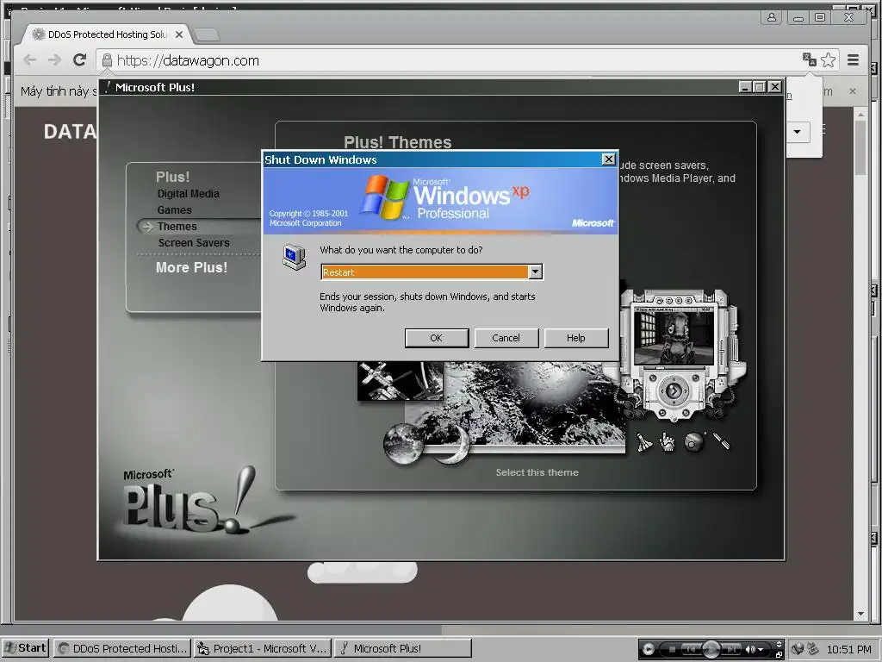882x662 pixels.
Task: Click browser back arrow
Action: (x=30, y=59)
